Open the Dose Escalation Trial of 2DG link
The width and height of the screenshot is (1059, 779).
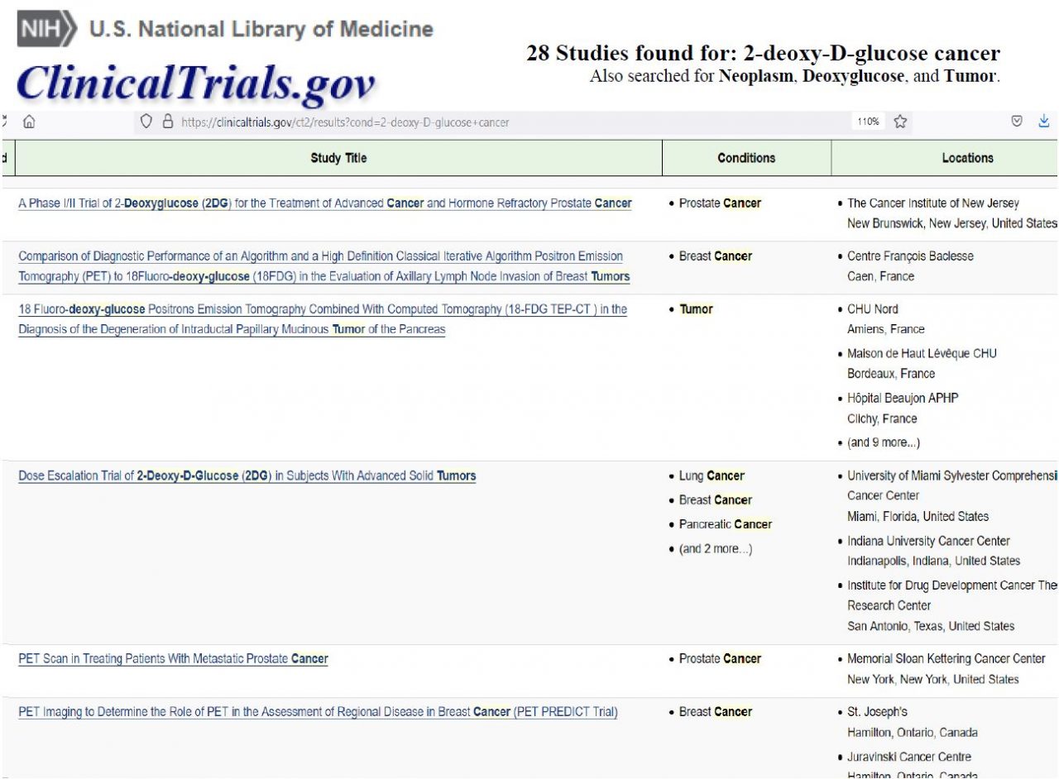coord(247,476)
